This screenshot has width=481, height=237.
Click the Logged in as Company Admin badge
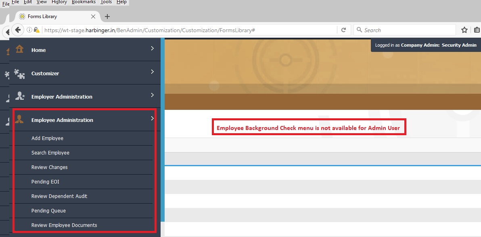pyautogui.click(x=426, y=45)
